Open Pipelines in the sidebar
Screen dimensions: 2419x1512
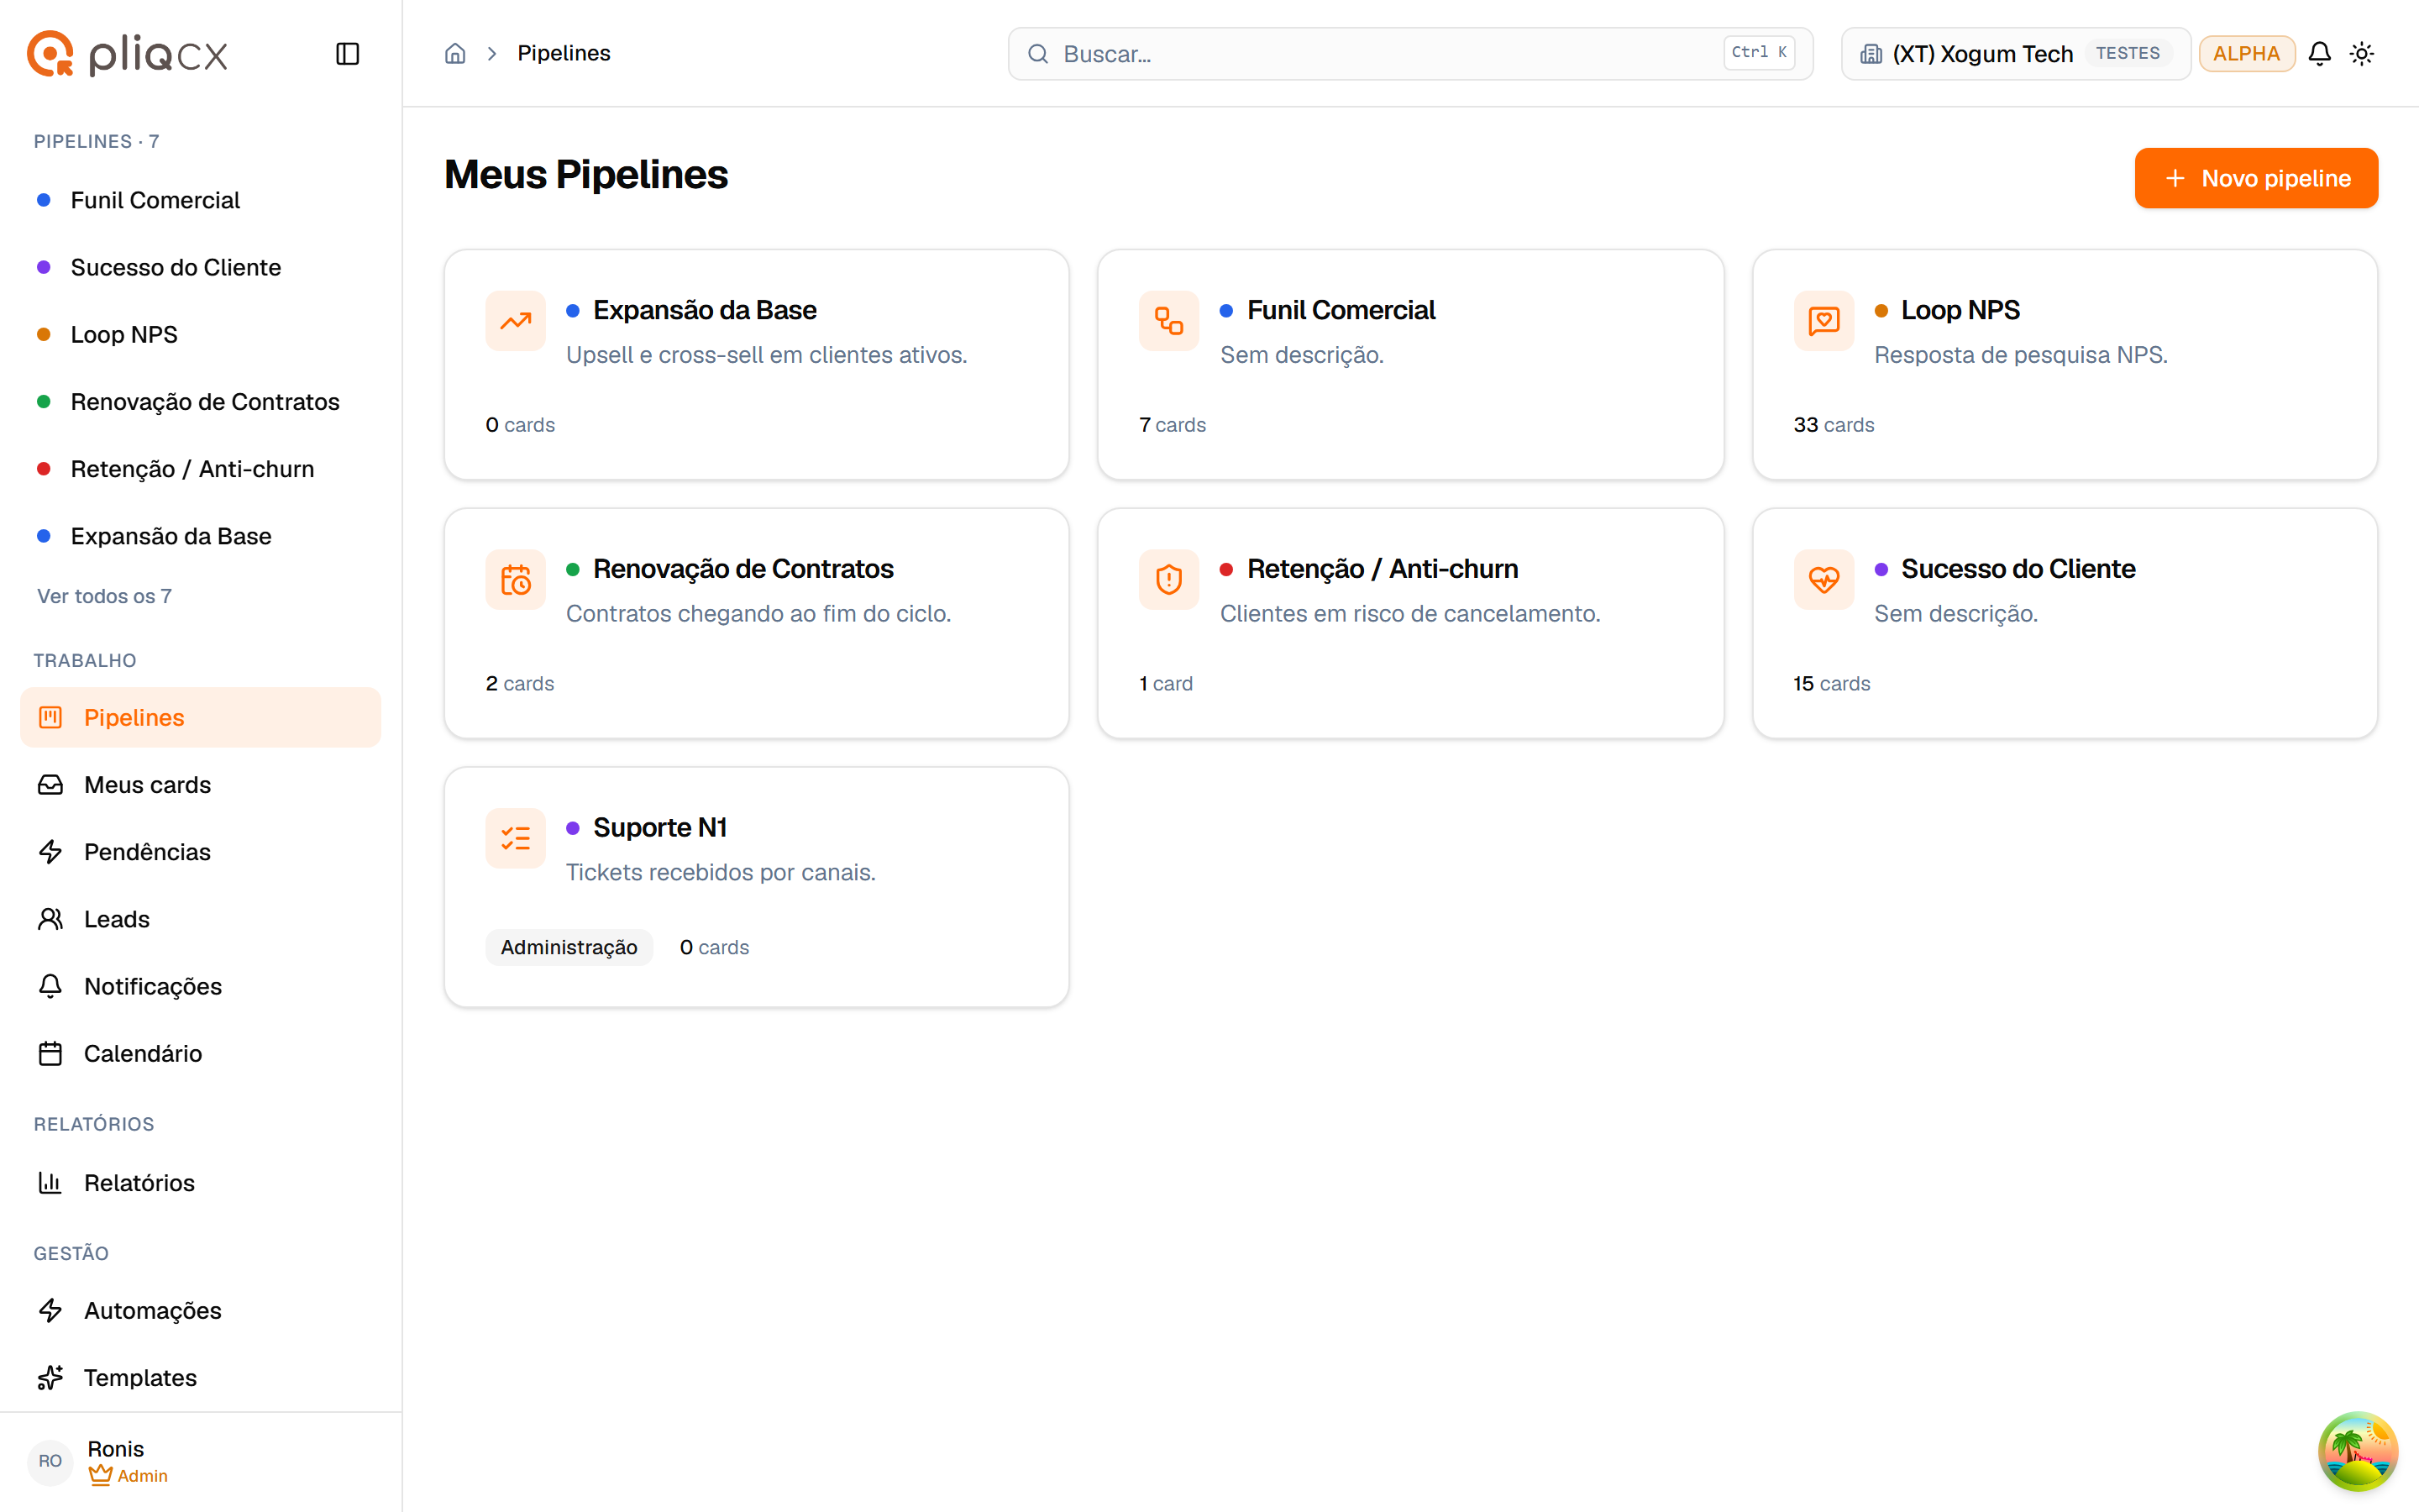coord(201,717)
